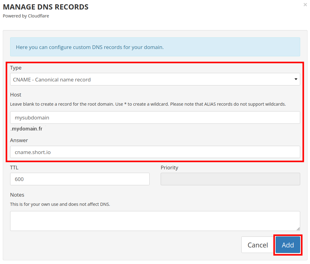Viewport: 310px width, 264px height.
Task: Click the Answer field label
Action: pos(19,140)
